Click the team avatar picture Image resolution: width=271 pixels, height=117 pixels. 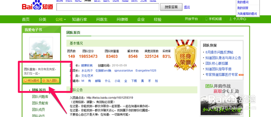click(41, 48)
